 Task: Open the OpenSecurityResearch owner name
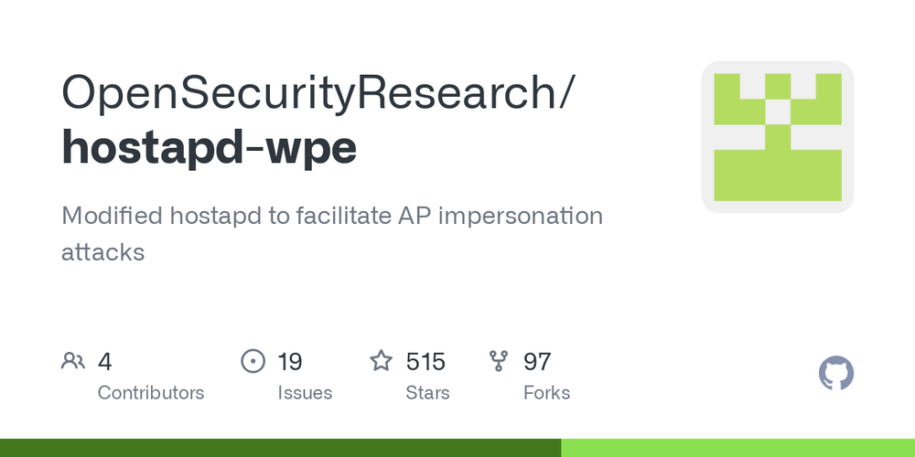(x=309, y=92)
